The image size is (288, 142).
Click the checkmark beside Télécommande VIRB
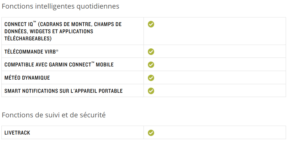coord(151,52)
